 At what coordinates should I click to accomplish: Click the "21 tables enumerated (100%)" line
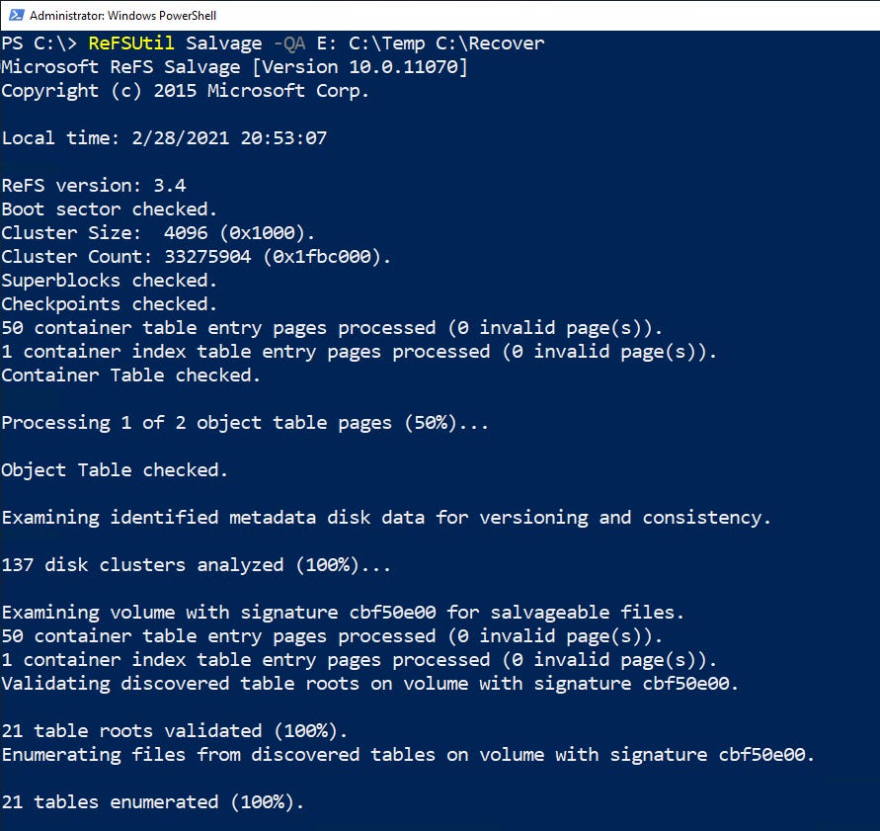click(152, 802)
